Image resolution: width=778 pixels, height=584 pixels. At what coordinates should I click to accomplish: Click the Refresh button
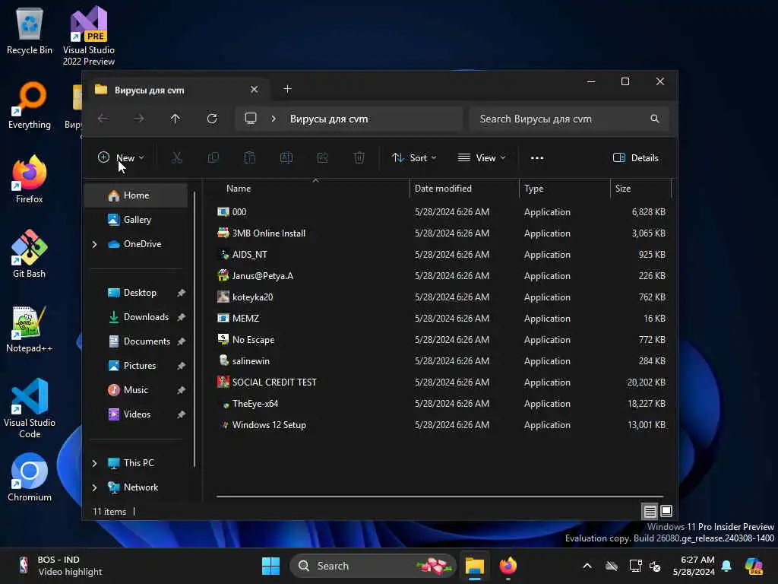pyautogui.click(x=212, y=119)
